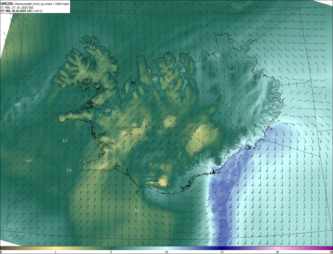
Task: Pick the dark navy segment of the color scale
Action: [222, 248]
